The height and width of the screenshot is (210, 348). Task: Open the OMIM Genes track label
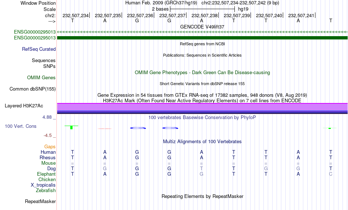point(41,78)
